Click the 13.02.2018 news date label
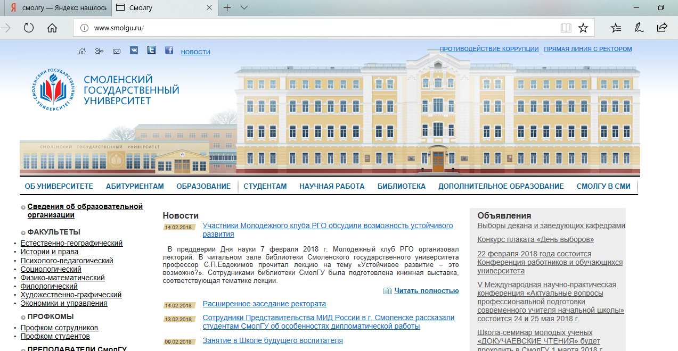This screenshot has height=351, width=678. tap(178, 320)
